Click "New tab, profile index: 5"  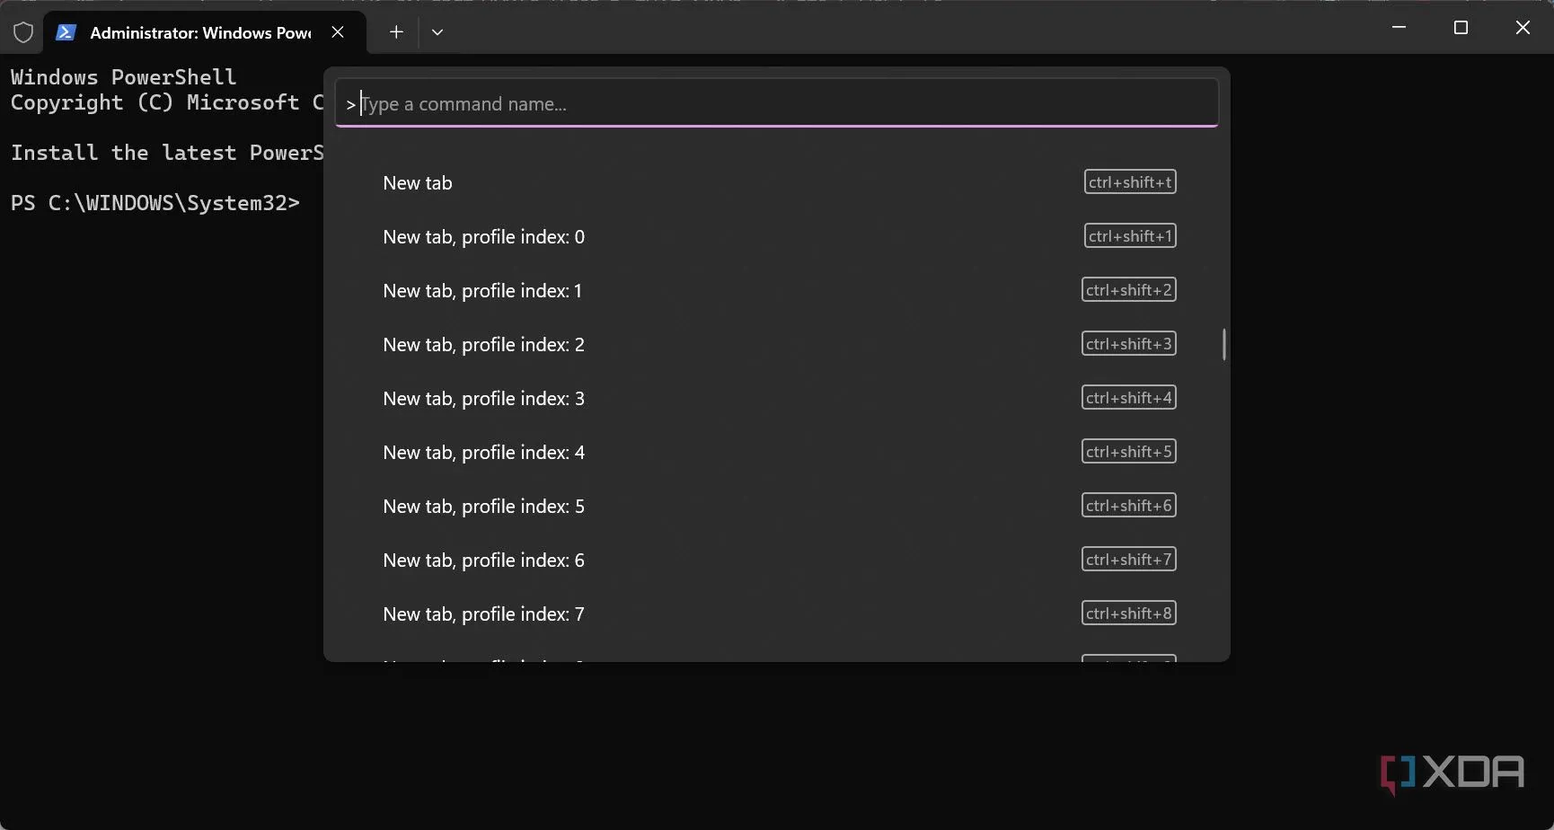tap(483, 507)
